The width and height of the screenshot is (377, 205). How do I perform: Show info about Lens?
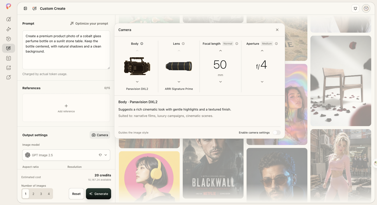tap(183, 44)
